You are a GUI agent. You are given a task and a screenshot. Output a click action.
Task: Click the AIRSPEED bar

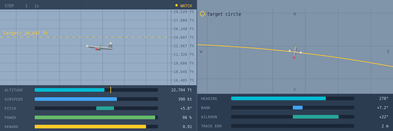(96, 99)
